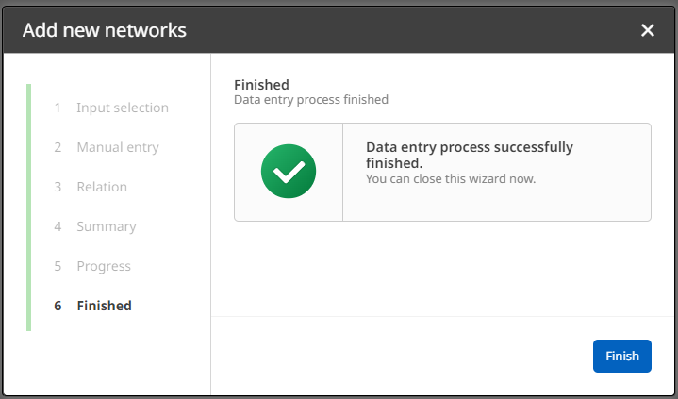This screenshot has height=399, width=678.
Task: Click step number 4 in the sidebar
Action: click(x=58, y=226)
